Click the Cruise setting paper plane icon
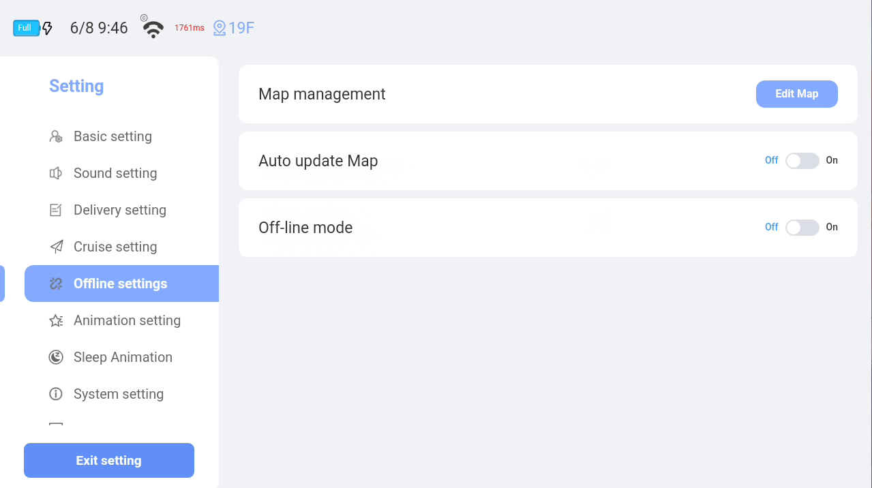 point(57,247)
